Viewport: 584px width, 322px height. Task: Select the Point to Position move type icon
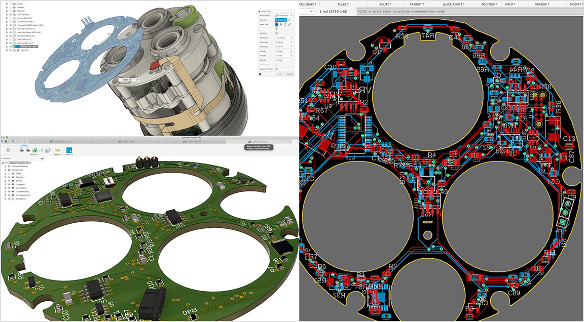[x=277, y=29]
